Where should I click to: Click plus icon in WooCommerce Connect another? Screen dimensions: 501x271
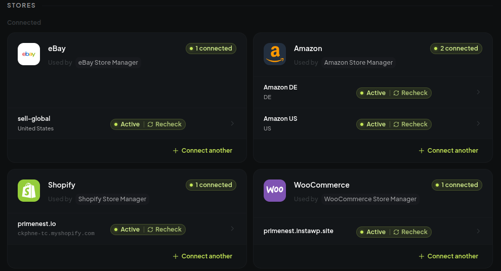pyautogui.click(x=422, y=256)
